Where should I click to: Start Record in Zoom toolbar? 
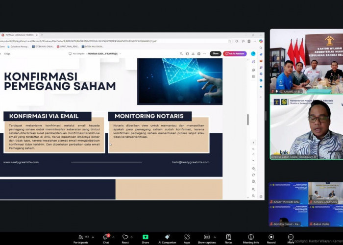coord(271,239)
